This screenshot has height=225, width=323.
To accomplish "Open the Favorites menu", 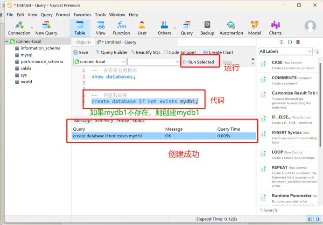I will [83, 15].
